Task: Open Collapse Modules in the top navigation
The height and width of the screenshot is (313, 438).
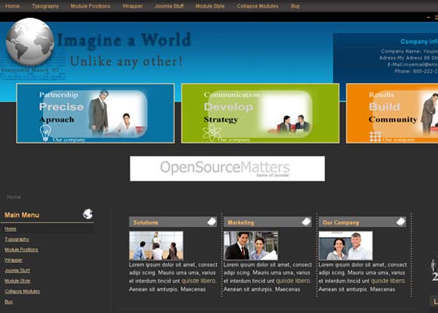Action: coord(257,6)
